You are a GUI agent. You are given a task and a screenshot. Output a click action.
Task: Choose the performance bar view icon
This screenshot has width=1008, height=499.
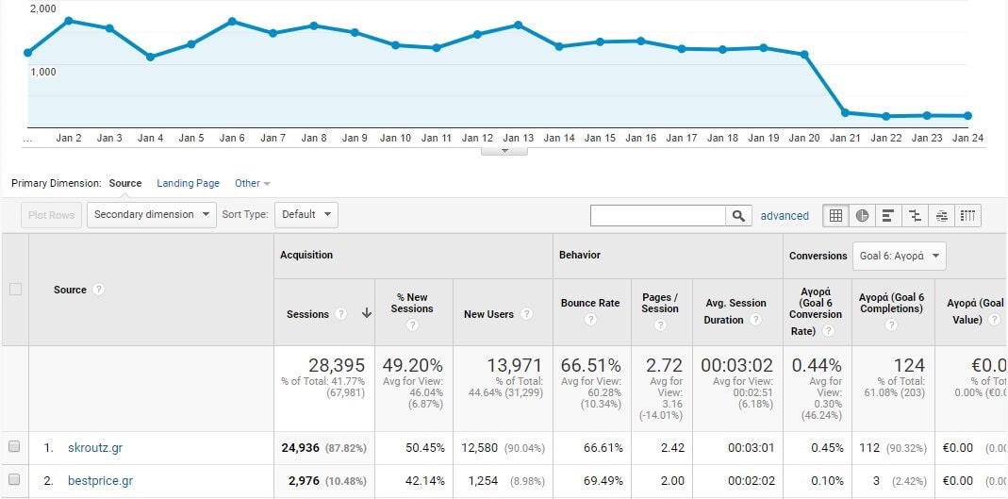click(888, 215)
